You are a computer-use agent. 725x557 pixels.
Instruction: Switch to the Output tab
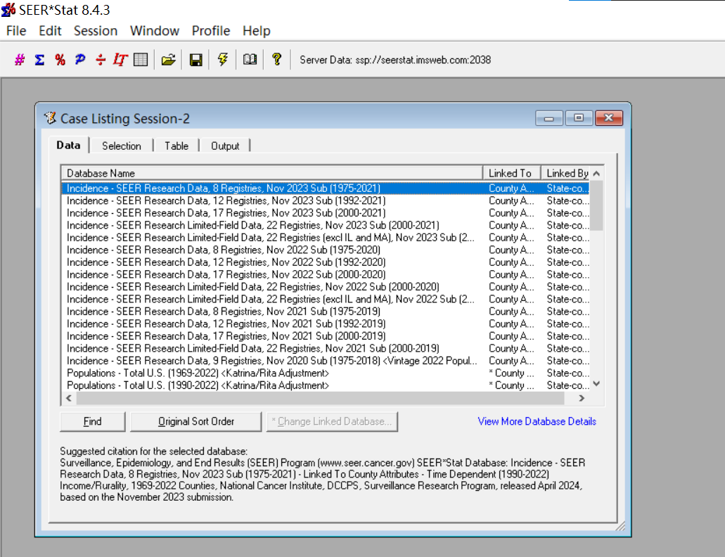pos(225,146)
